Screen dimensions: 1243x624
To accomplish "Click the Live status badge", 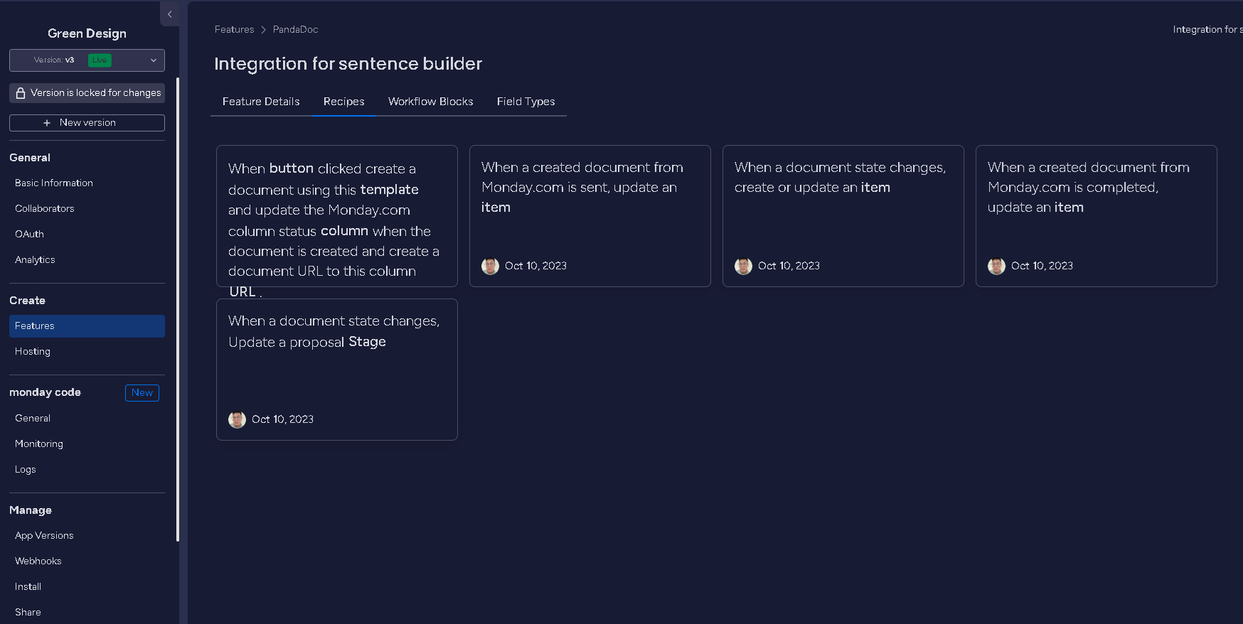I will (100, 60).
